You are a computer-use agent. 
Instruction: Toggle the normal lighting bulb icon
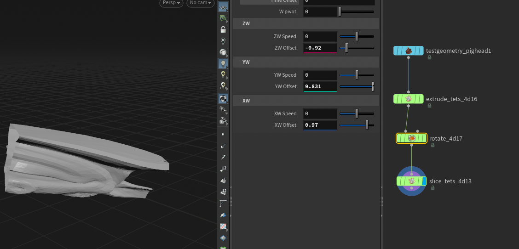pos(223,63)
